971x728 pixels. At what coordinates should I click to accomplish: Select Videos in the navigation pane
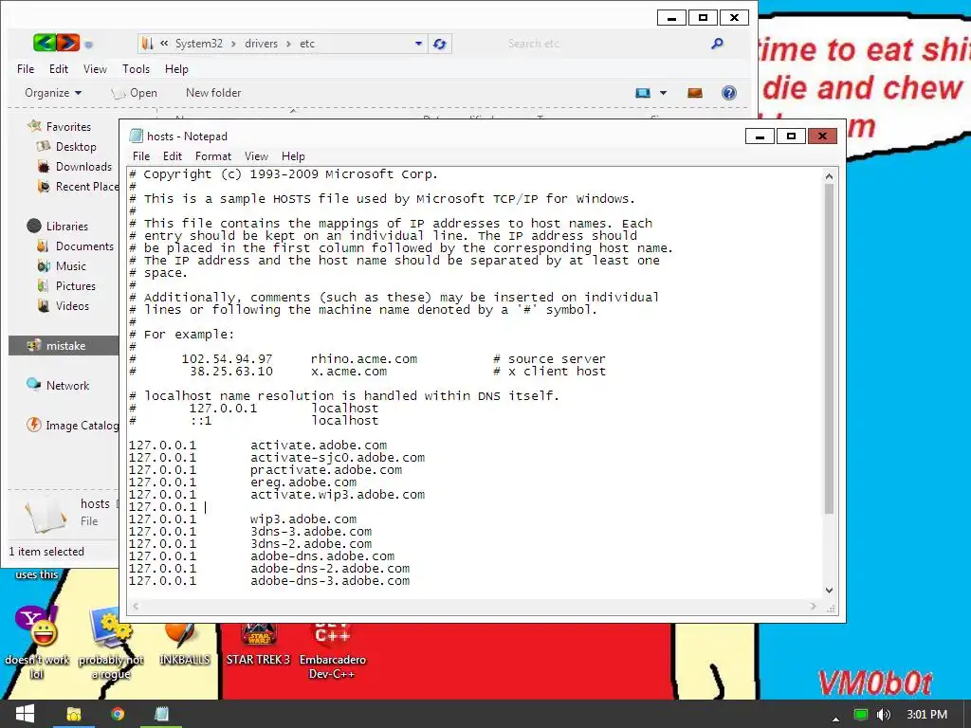[x=64, y=306]
